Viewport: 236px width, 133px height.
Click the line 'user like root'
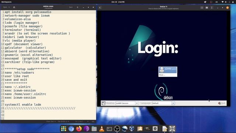tap(17, 76)
